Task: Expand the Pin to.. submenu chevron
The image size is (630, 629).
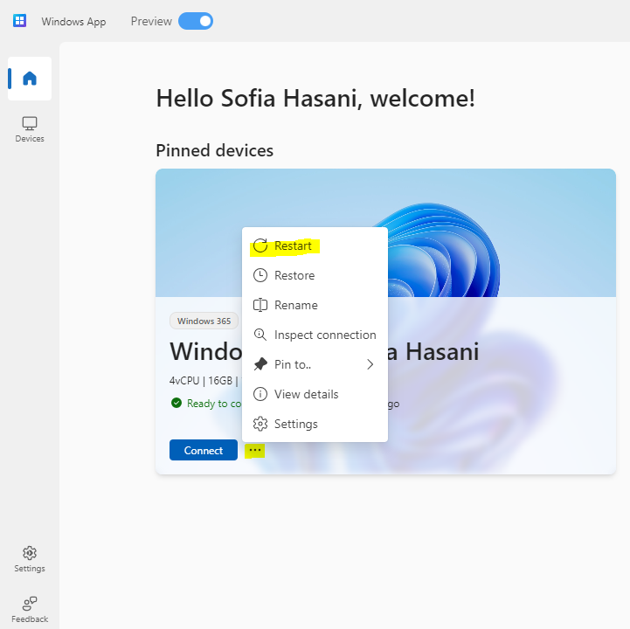Action: [370, 364]
